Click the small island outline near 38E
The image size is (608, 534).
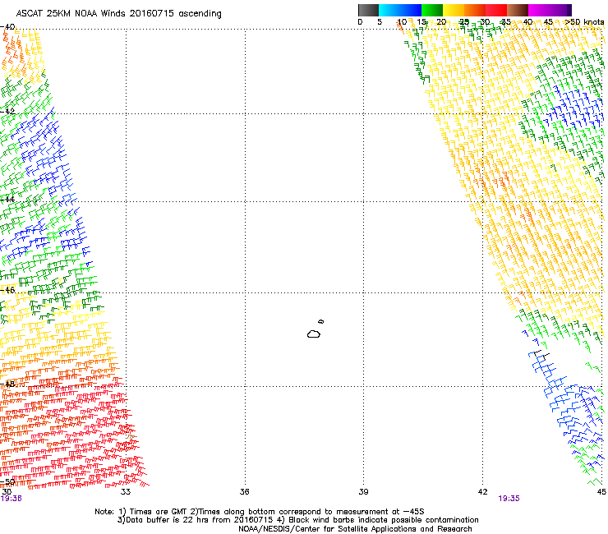tap(321, 321)
